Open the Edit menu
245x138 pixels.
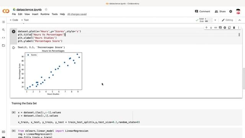click(20, 14)
